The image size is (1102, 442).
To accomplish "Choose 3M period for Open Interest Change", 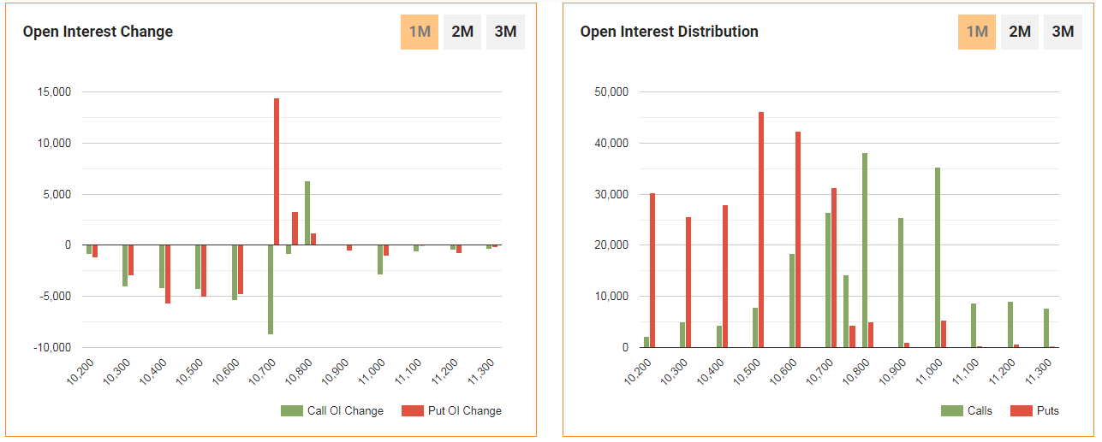I will pyautogui.click(x=505, y=32).
